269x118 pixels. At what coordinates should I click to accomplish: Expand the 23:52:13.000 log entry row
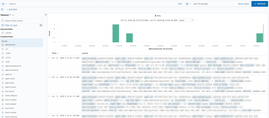pos(49,58)
